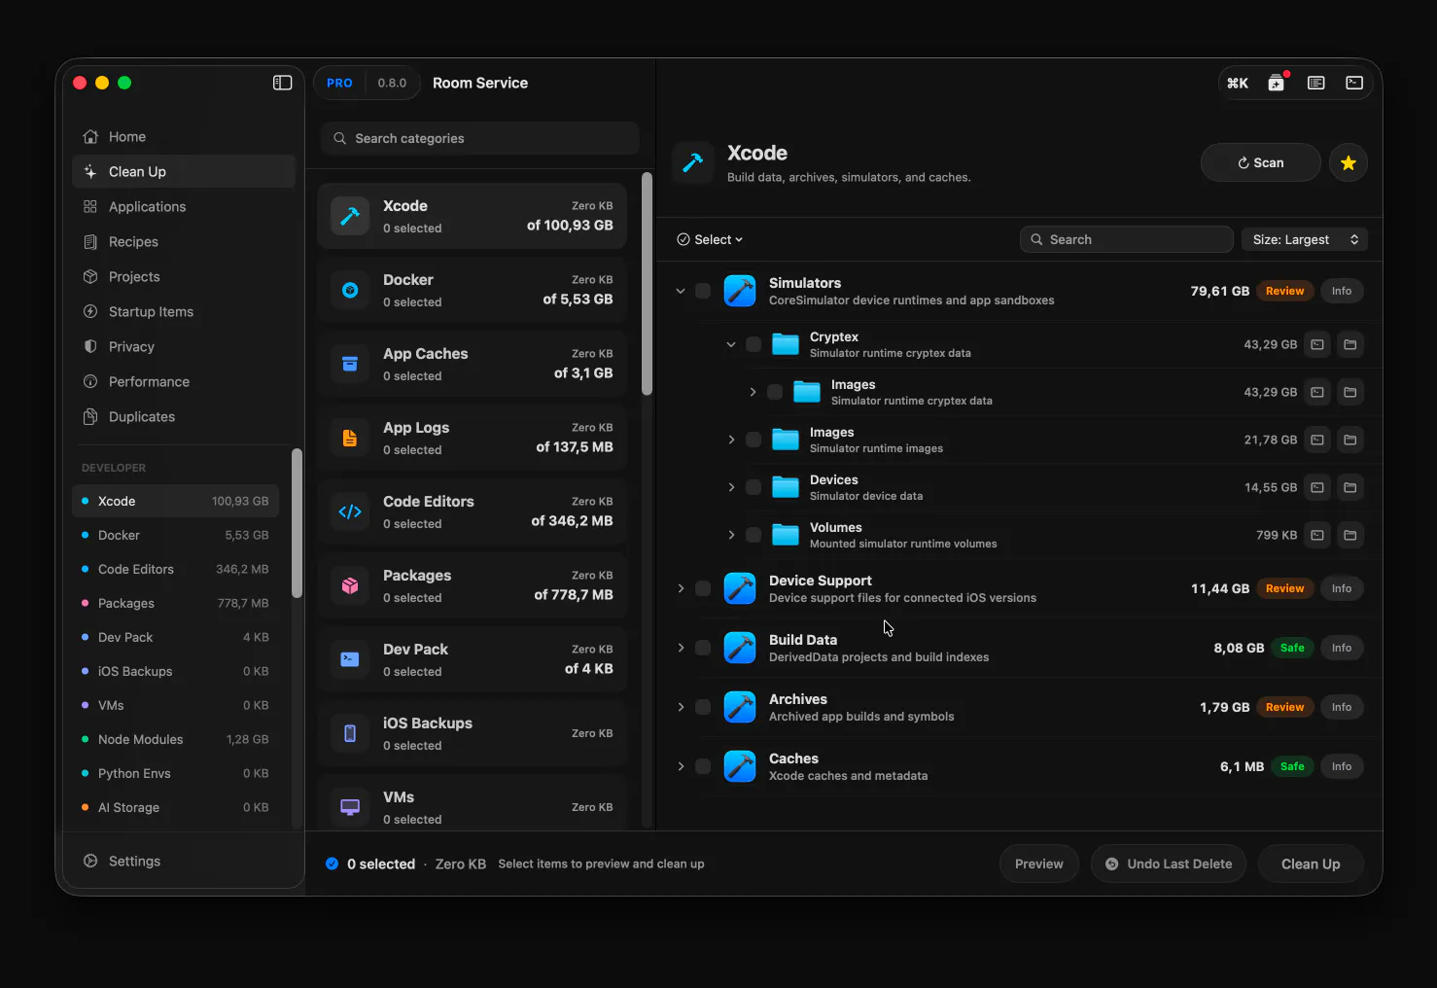Open Info for the Simulators row
The height and width of the screenshot is (988, 1437).
[1342, 291]
